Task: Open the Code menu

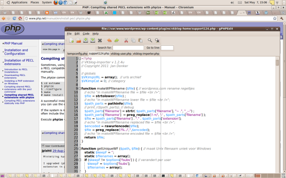Action: (86, 34)
